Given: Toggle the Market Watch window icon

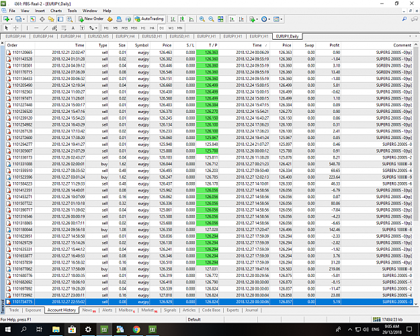Looking at the screenshot, I should [x=33, y=19].
